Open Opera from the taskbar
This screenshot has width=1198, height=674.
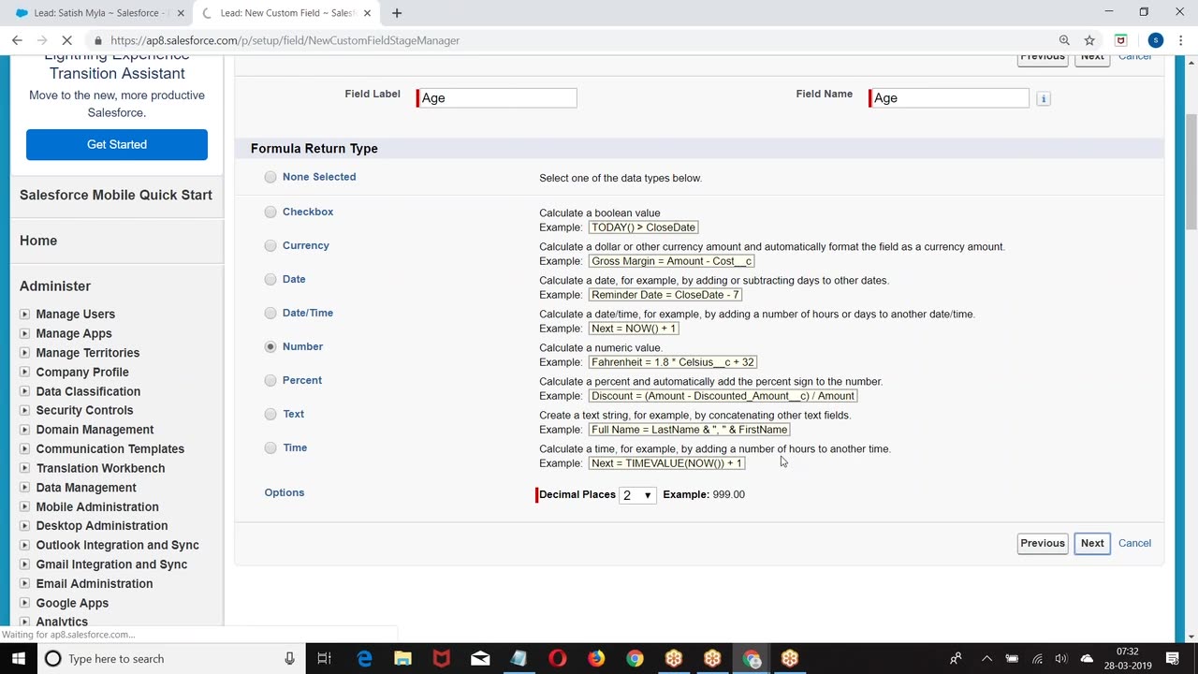pos(557,658)
